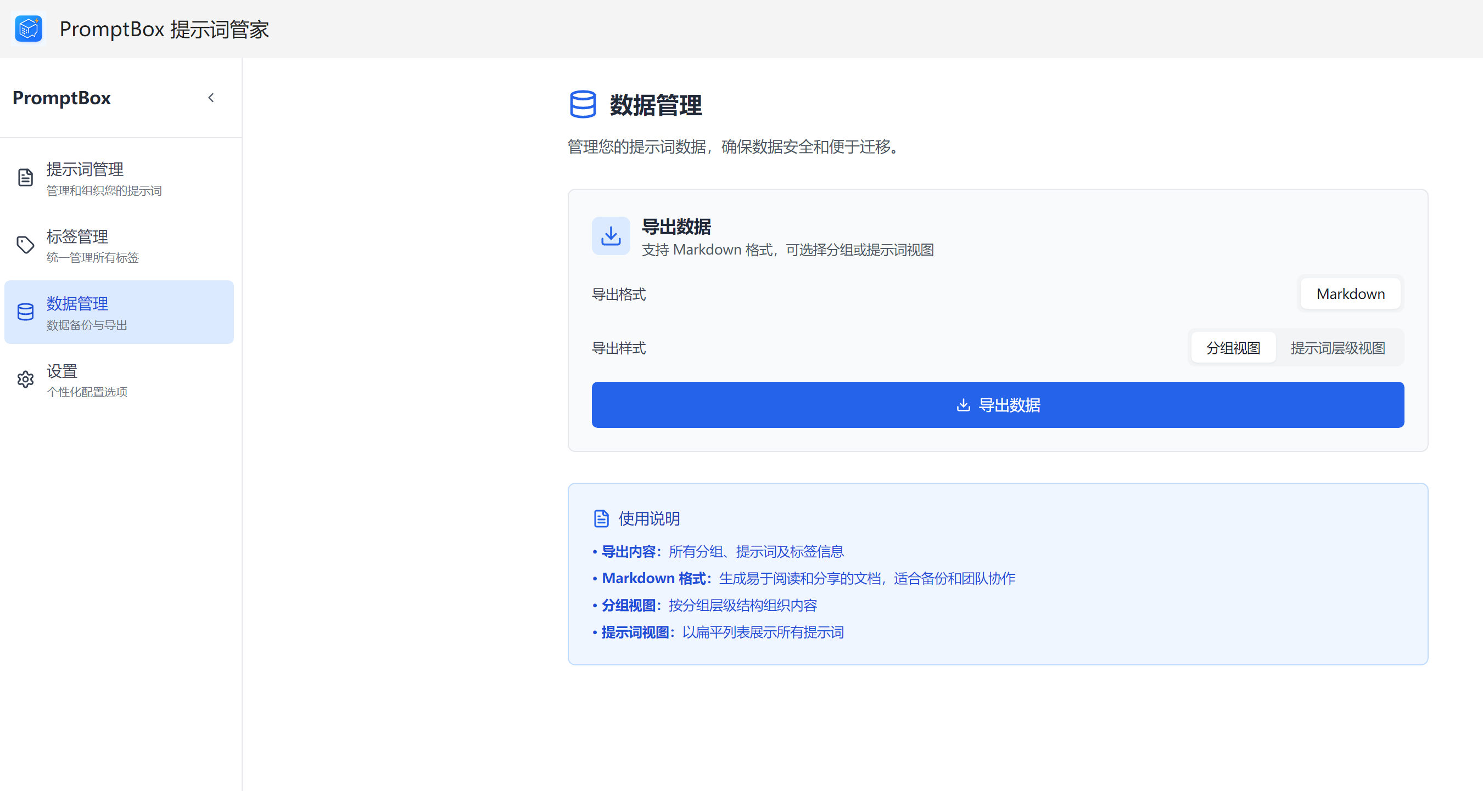Click the file icon next to 使用说明
Viewport: 1483px width, 791px height.
click(601, 519)
